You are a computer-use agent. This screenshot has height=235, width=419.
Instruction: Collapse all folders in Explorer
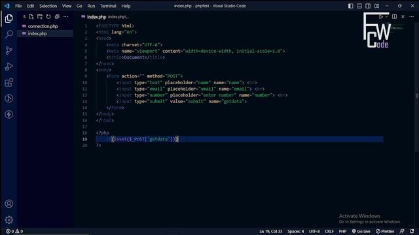(x=57, y=17)
